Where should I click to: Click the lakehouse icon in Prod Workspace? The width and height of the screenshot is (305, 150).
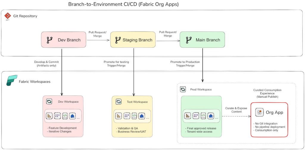coord(211,116)
